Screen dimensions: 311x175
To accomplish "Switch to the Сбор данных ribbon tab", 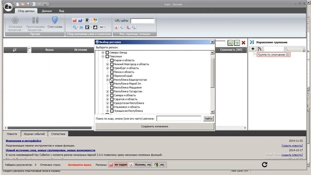I will (x=26, y=11).
